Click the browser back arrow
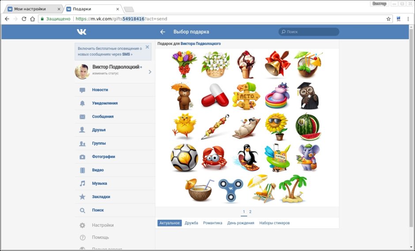415x251 pixels. (7, 19)
